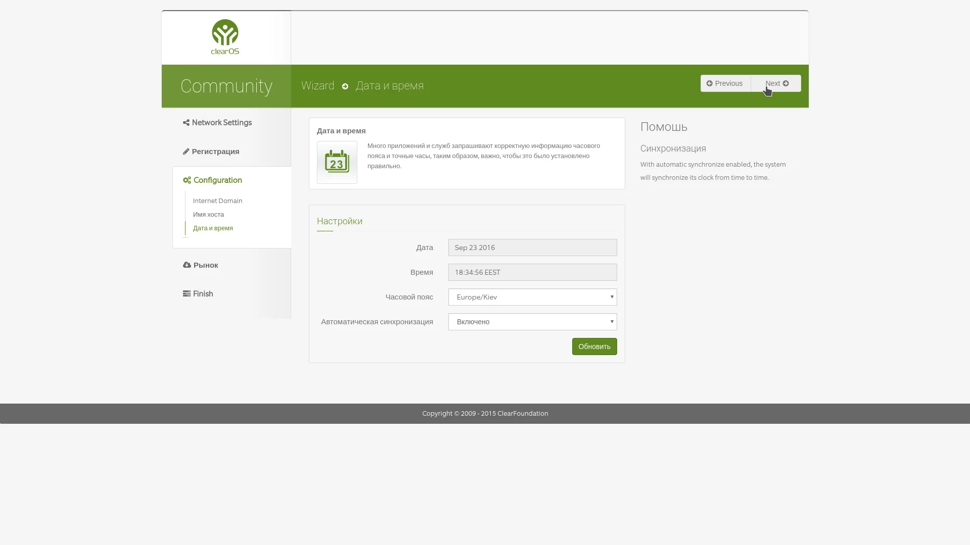This screenshot has height=545, width=970.
Task: Click the ClearFoundation copyright text
Action: [x=485, y=414]
